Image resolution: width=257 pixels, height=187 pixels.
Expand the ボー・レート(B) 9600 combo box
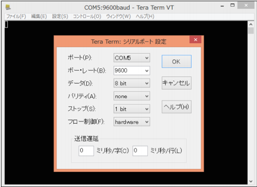tap(132, 71)
